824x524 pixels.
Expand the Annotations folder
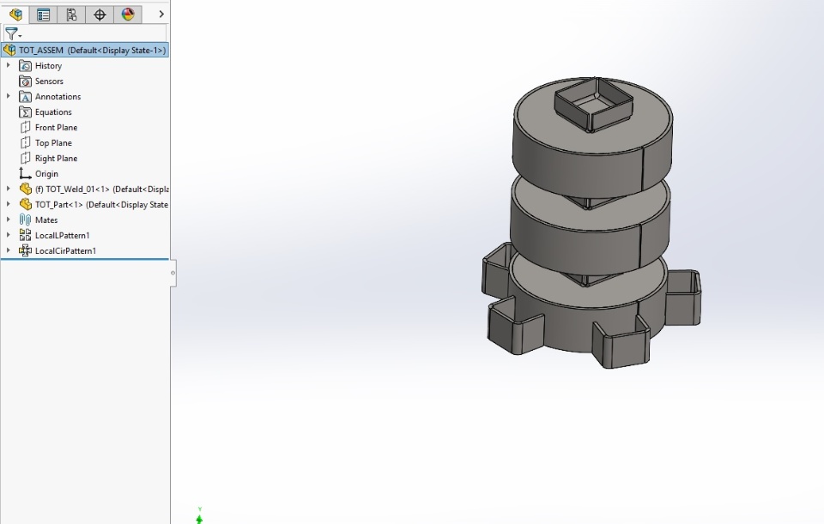click(x=8, y=96)
